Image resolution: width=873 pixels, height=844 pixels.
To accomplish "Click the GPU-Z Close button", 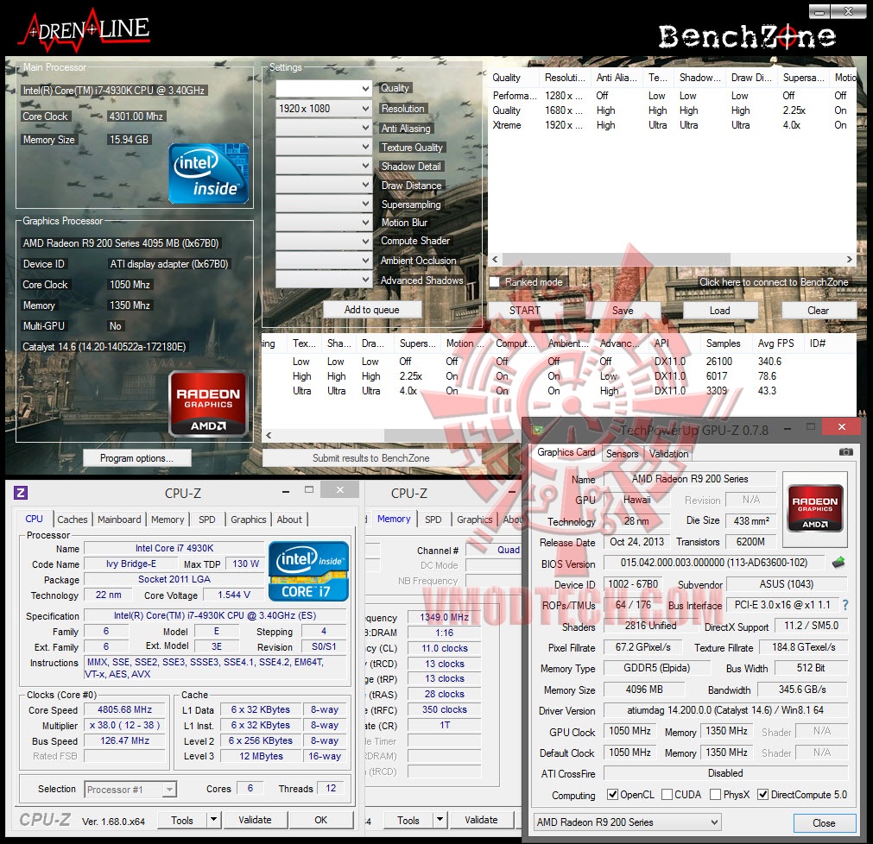I will pyautogui.click(x=824, y=822).
